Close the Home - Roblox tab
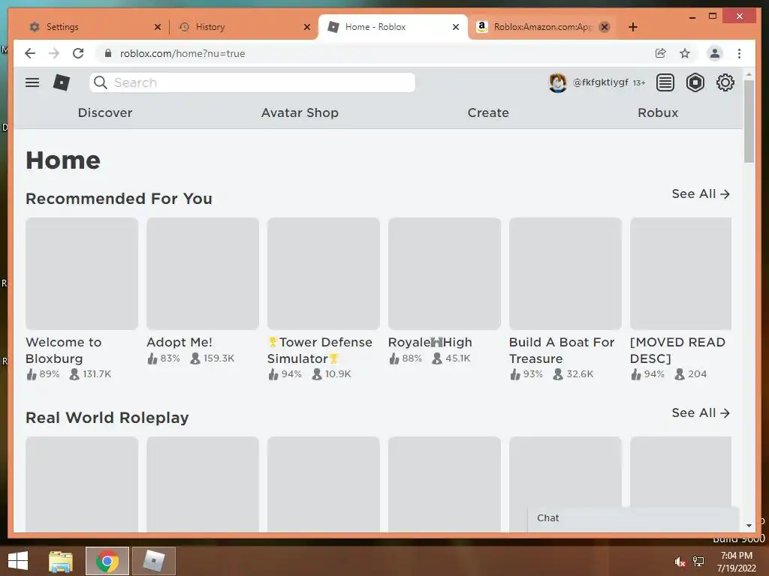This screenshot has height=576, width=769. tap(456, 27)
